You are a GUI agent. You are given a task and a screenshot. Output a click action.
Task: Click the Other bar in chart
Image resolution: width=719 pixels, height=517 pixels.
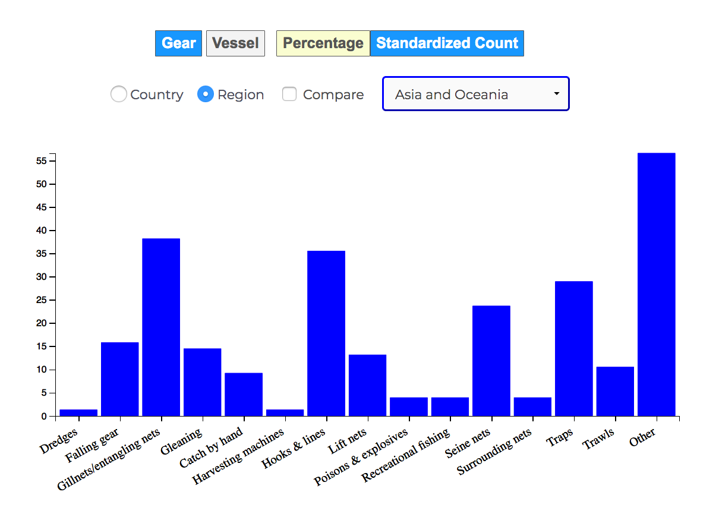(656, 285)
